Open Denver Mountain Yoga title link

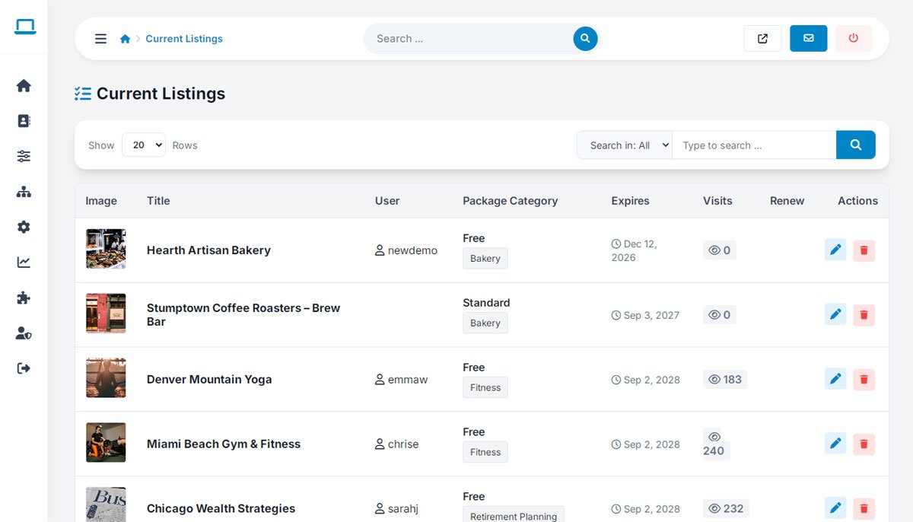point(209,379)
